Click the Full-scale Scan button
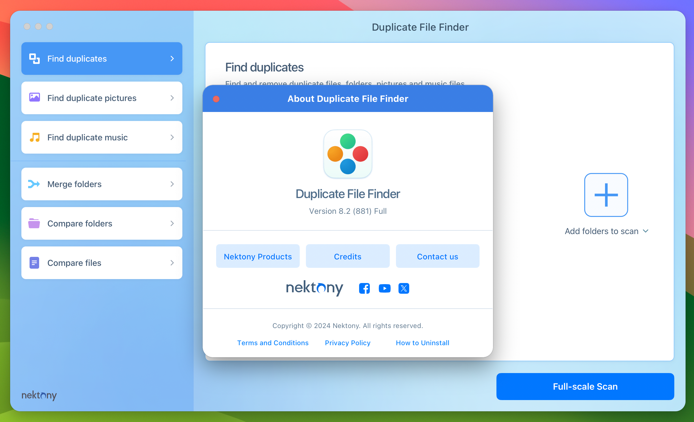The width and height of the screenshot is (694, 422). coord(585,386)
